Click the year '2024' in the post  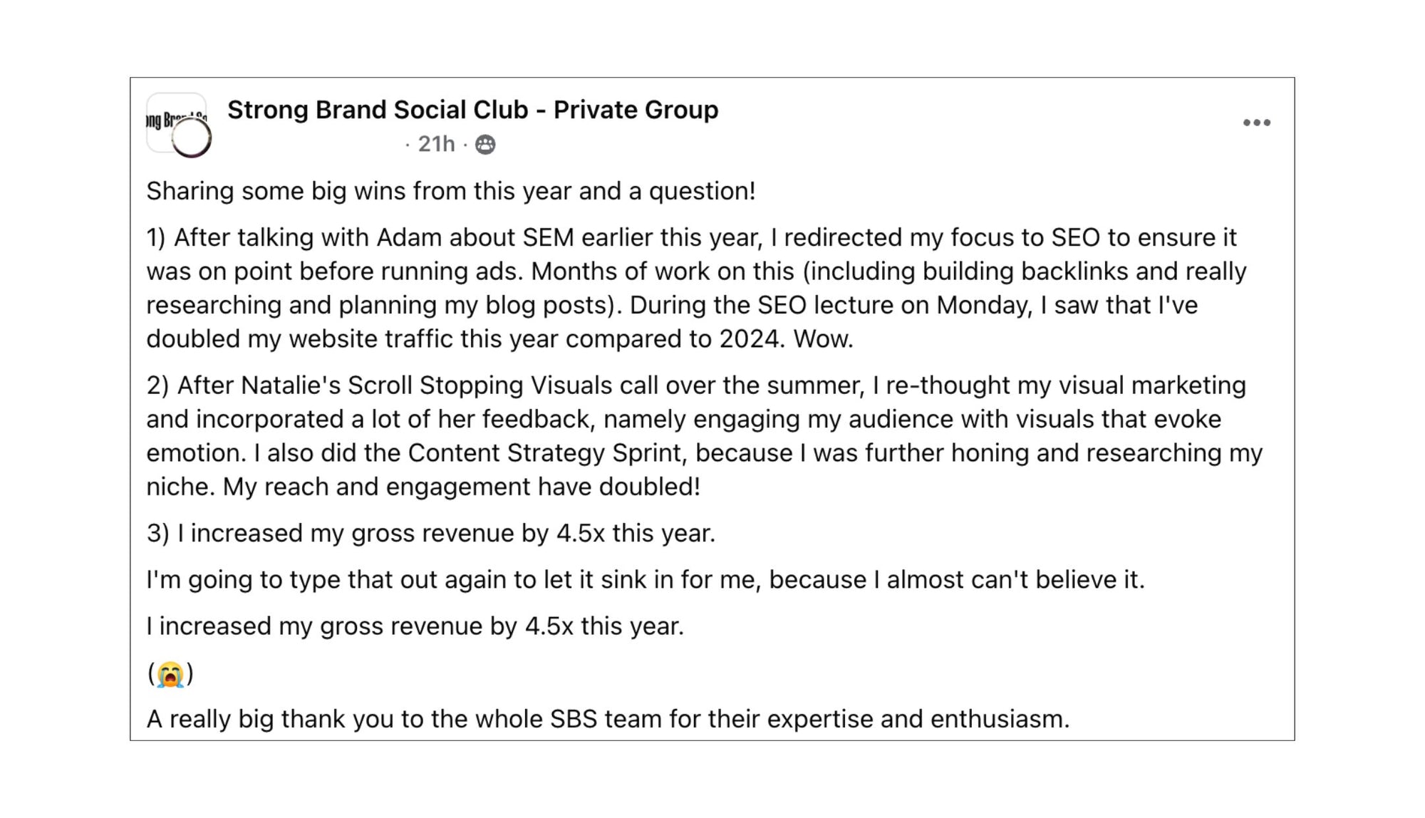tap(749, 338)
